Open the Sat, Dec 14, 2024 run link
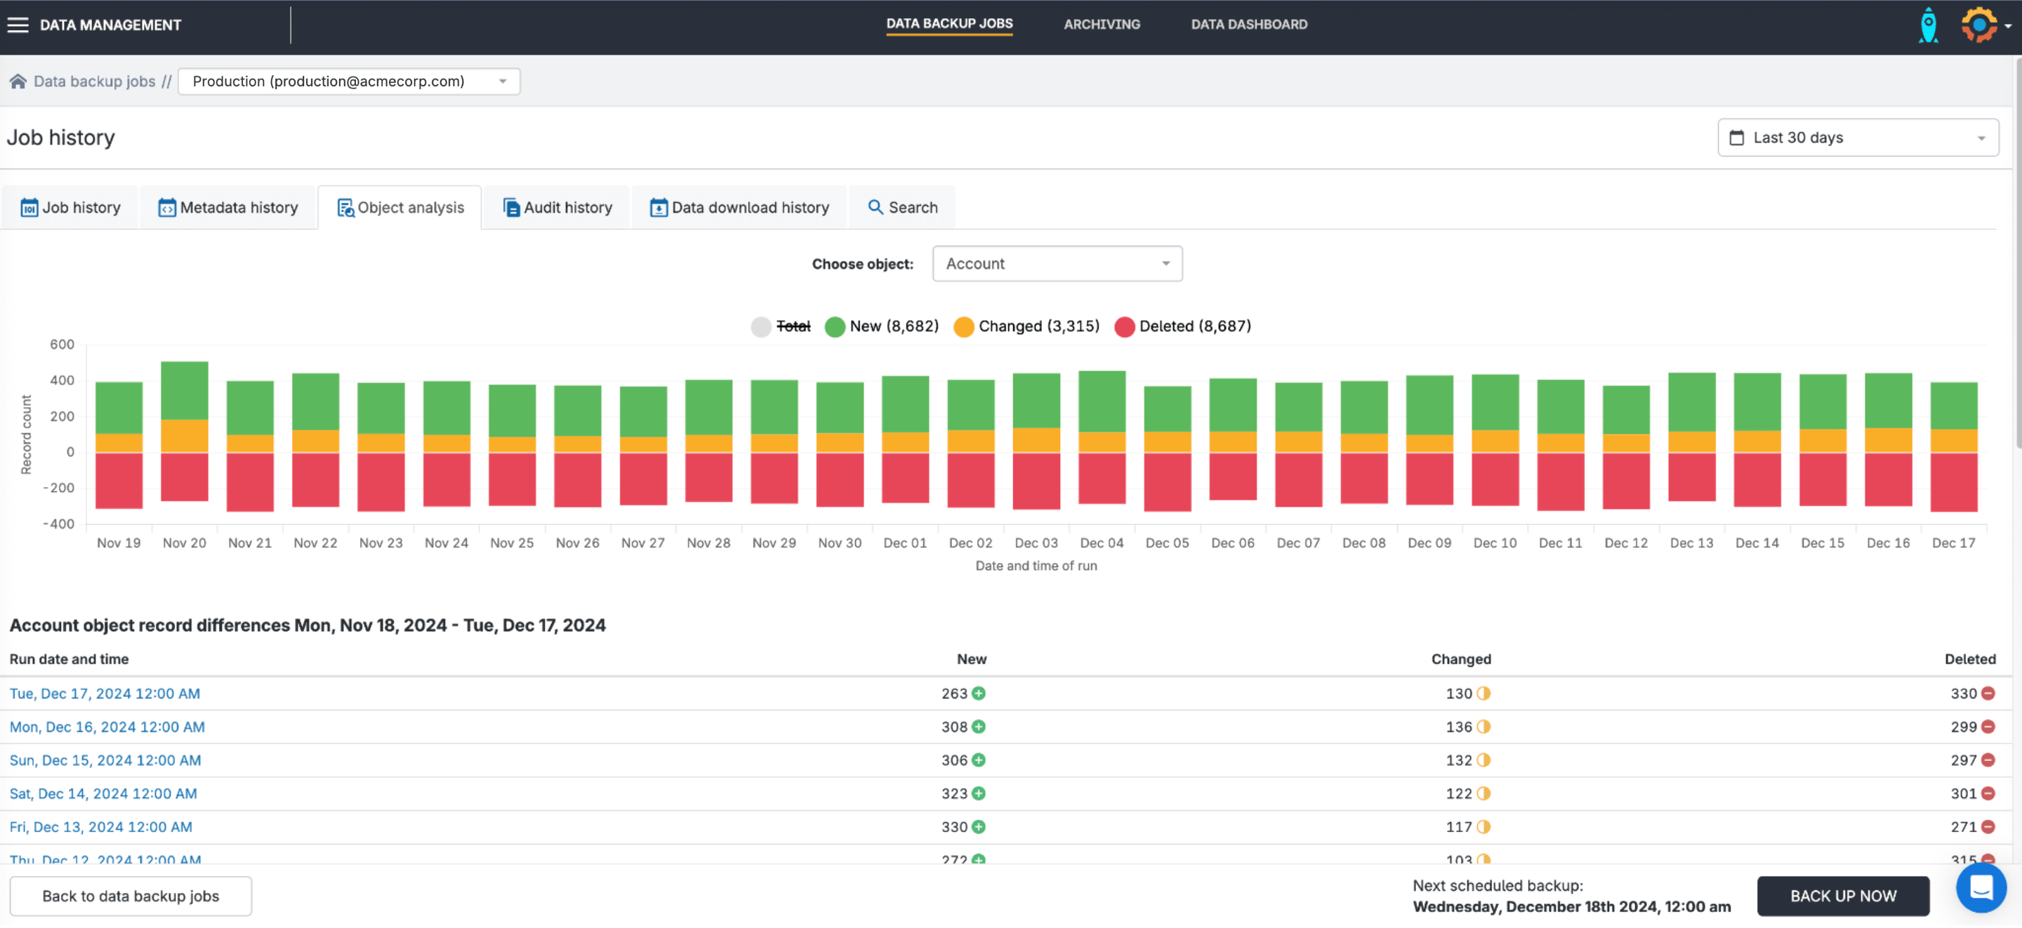The image size is (2022, 928). [103, 795]
